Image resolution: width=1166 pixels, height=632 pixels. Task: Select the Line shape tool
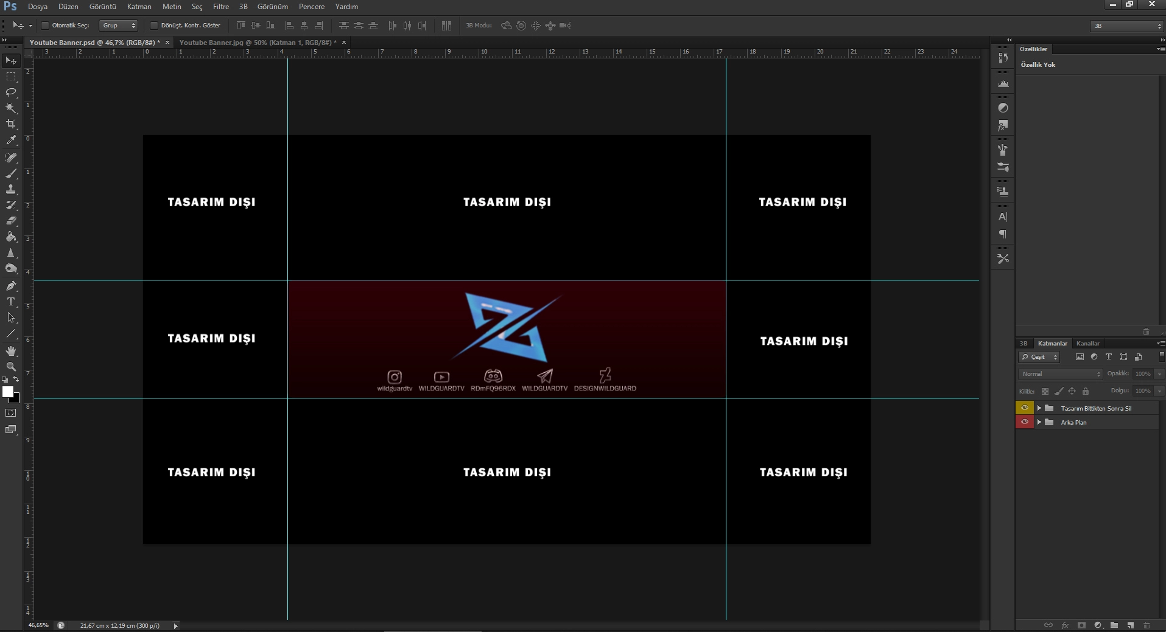point(11,333)
